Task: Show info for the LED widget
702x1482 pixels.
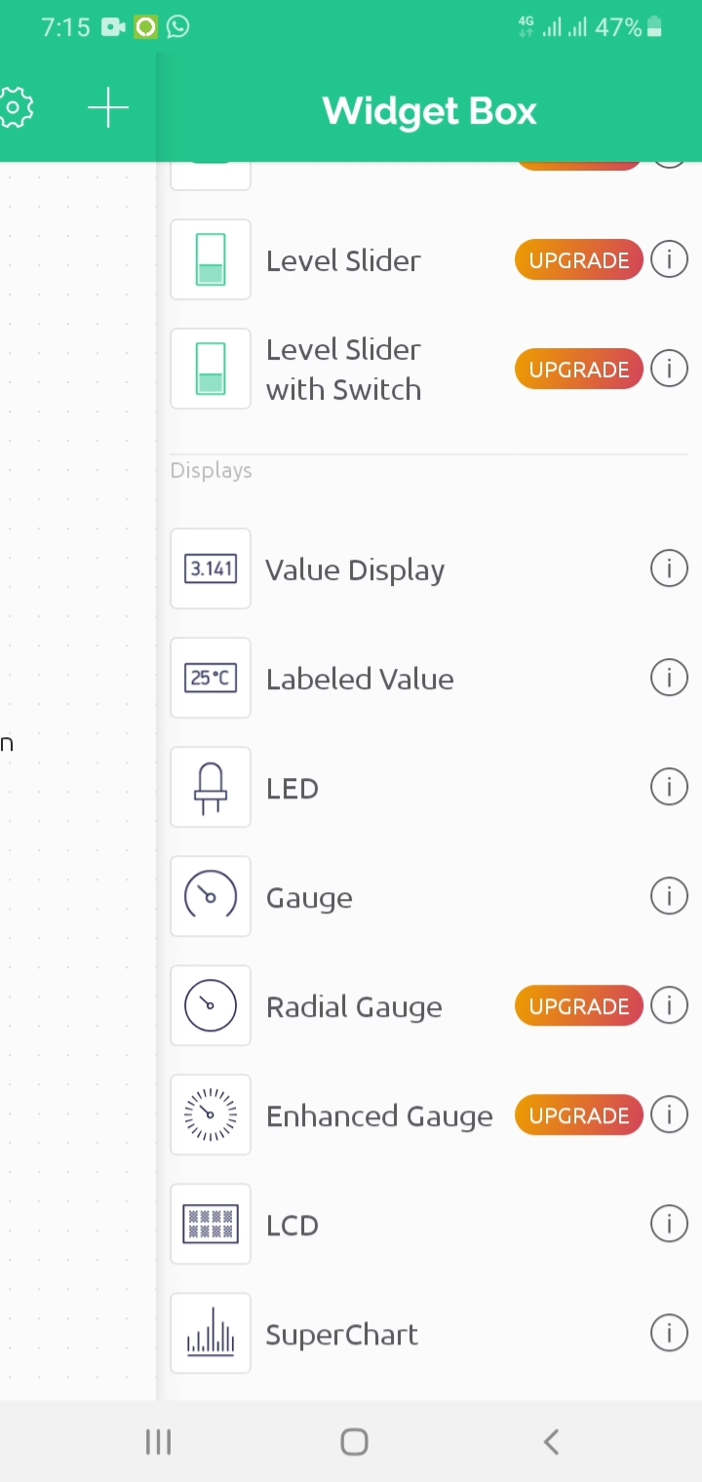Action: (669, 787)
